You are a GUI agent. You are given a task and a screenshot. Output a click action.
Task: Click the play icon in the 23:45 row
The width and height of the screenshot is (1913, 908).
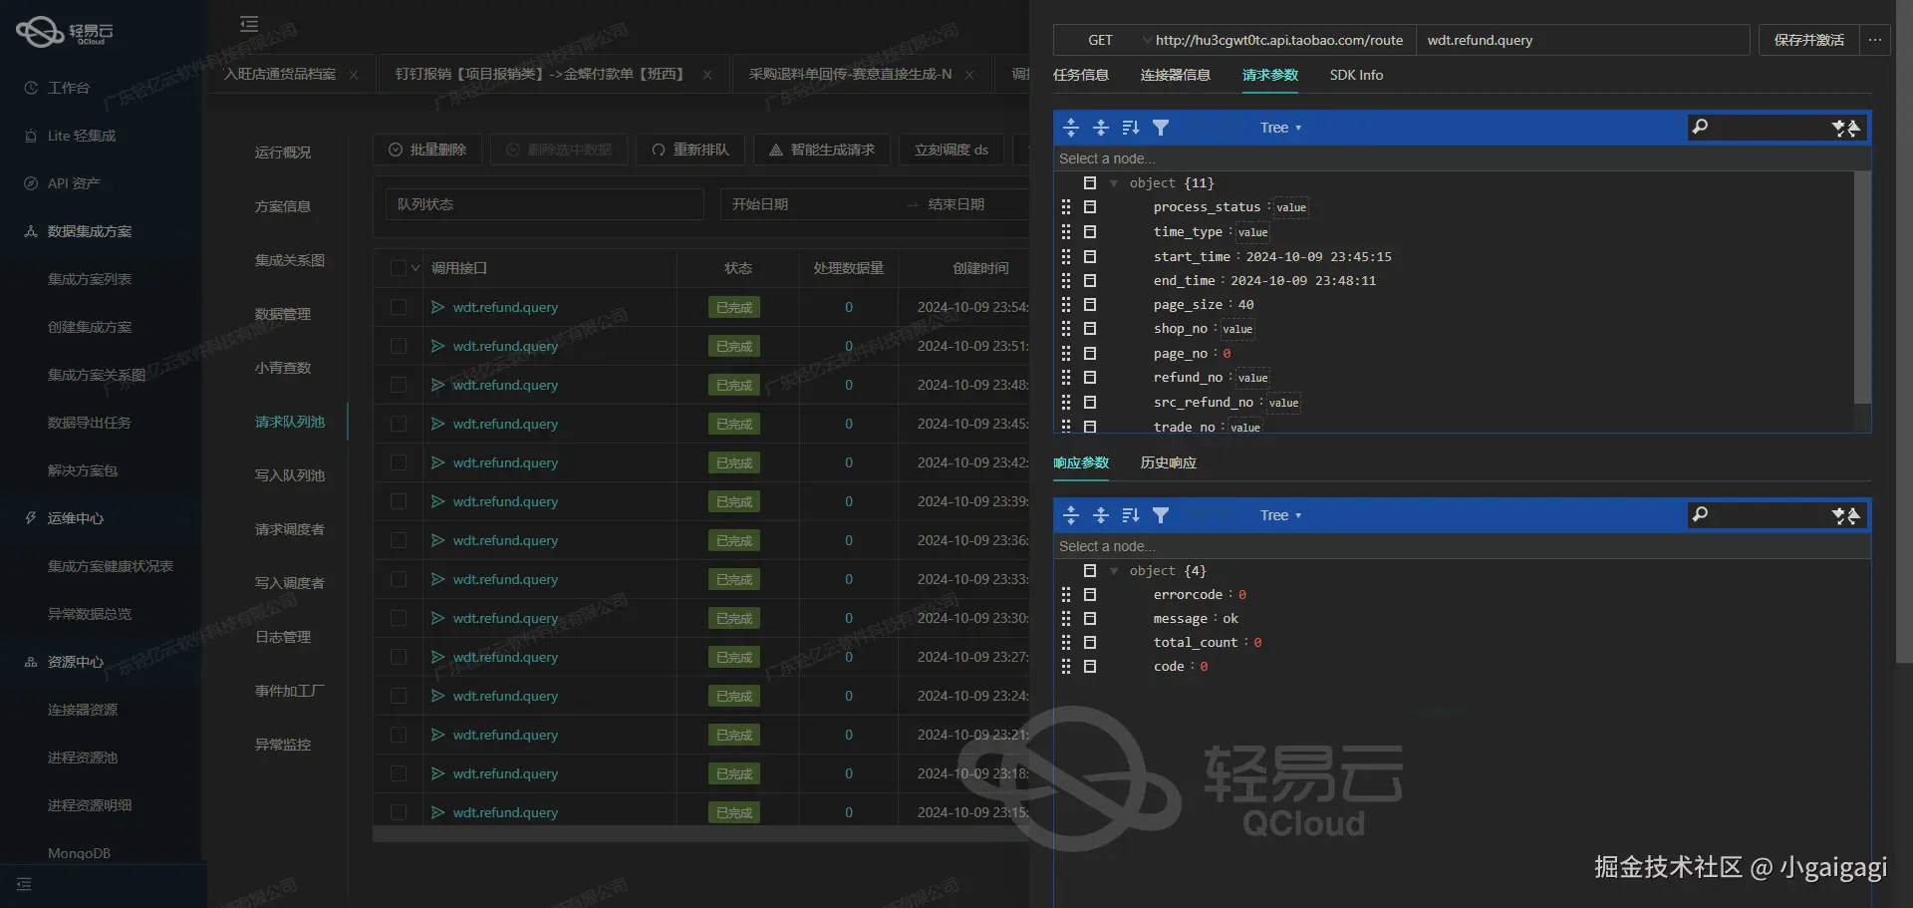click(x=437, y=424)
